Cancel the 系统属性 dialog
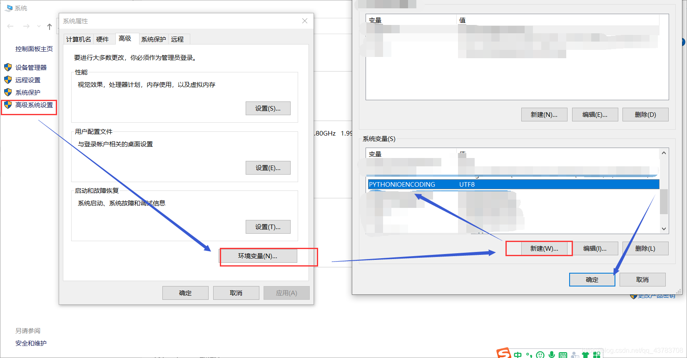The height and width of the screenshot is (358, 687). point(236,293)
